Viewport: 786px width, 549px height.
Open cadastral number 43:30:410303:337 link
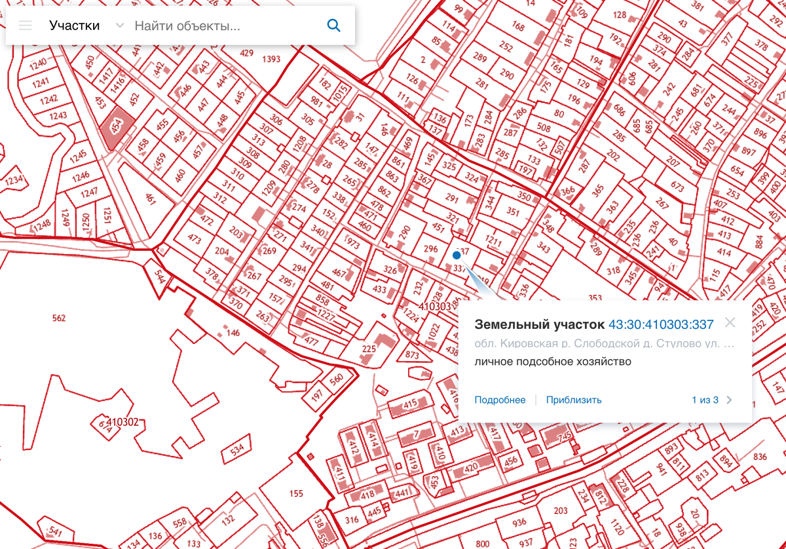tap(661, 324)
